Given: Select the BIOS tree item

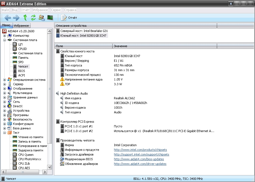Looking at the screenshot, I should point(22,71).
